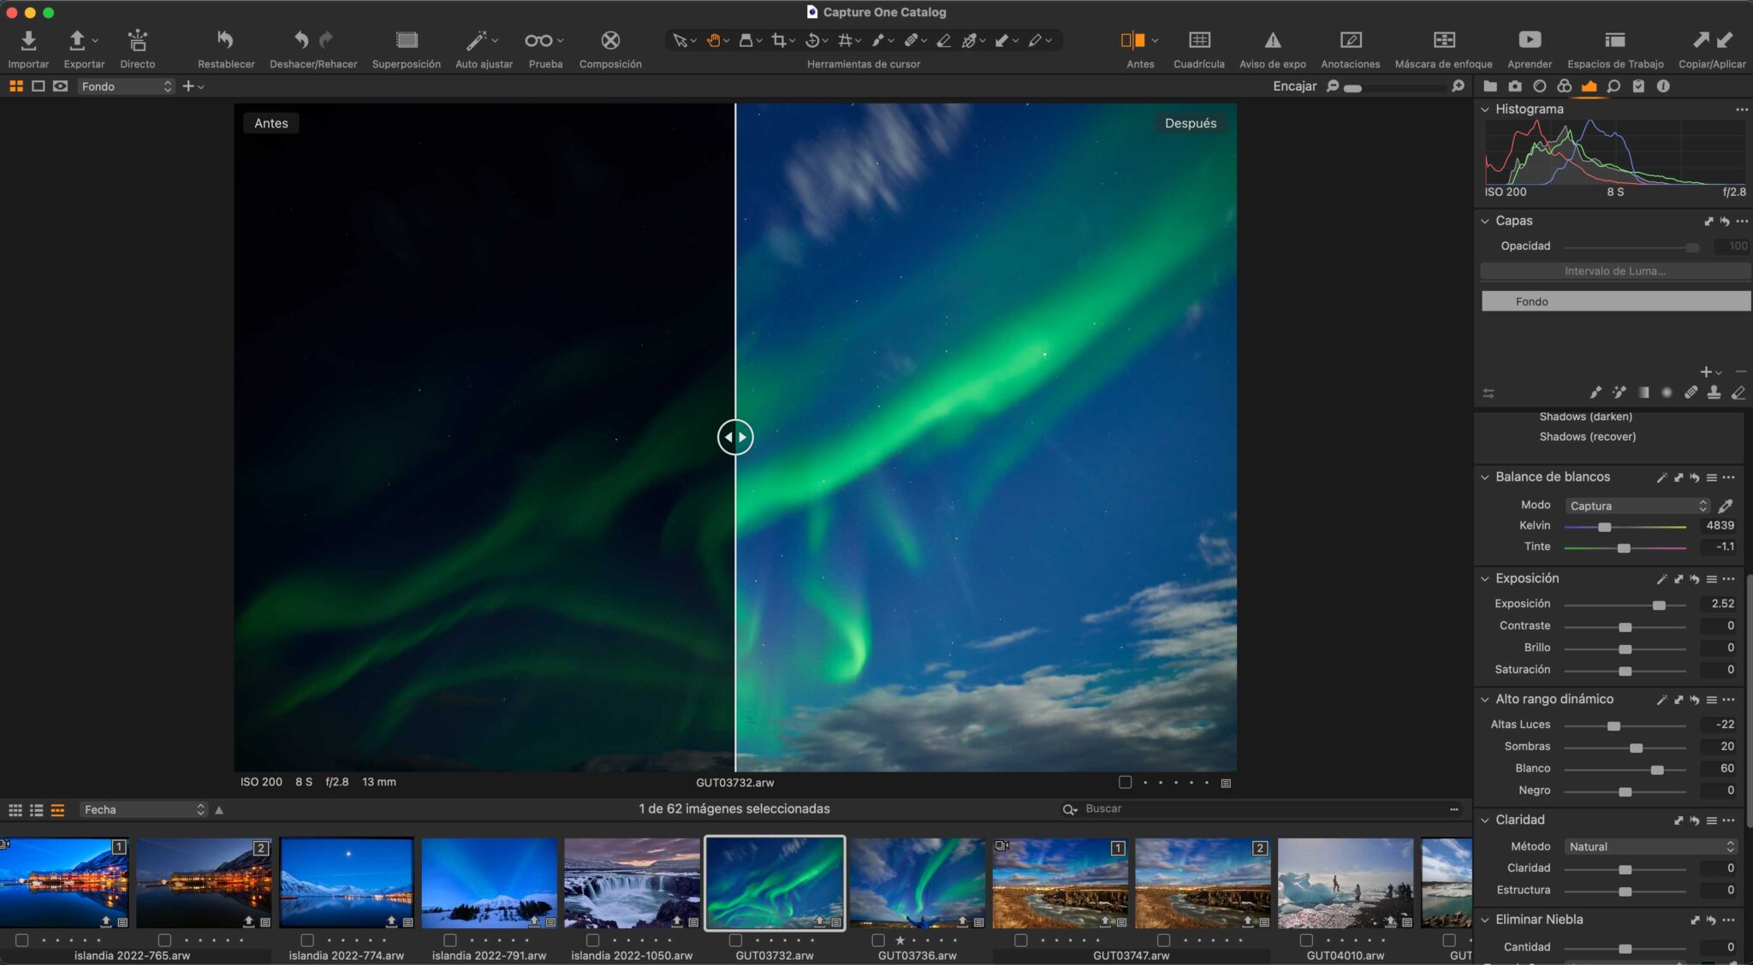Select the Crop cursor tool

coord(780,40)
